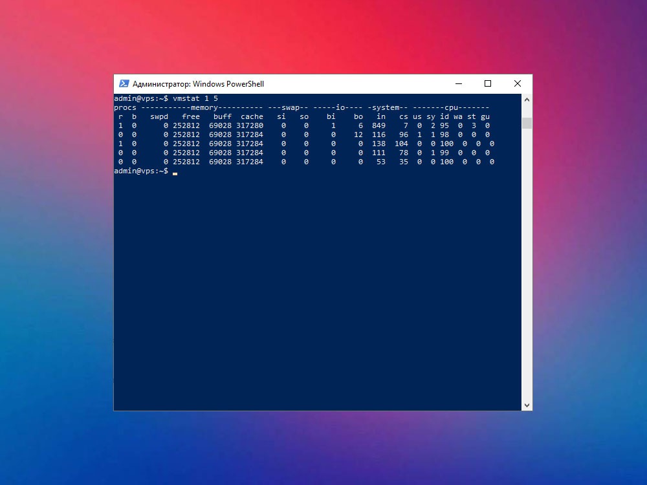
Task: Click the 'procs' header in output
Action: [x=125, y=107]
